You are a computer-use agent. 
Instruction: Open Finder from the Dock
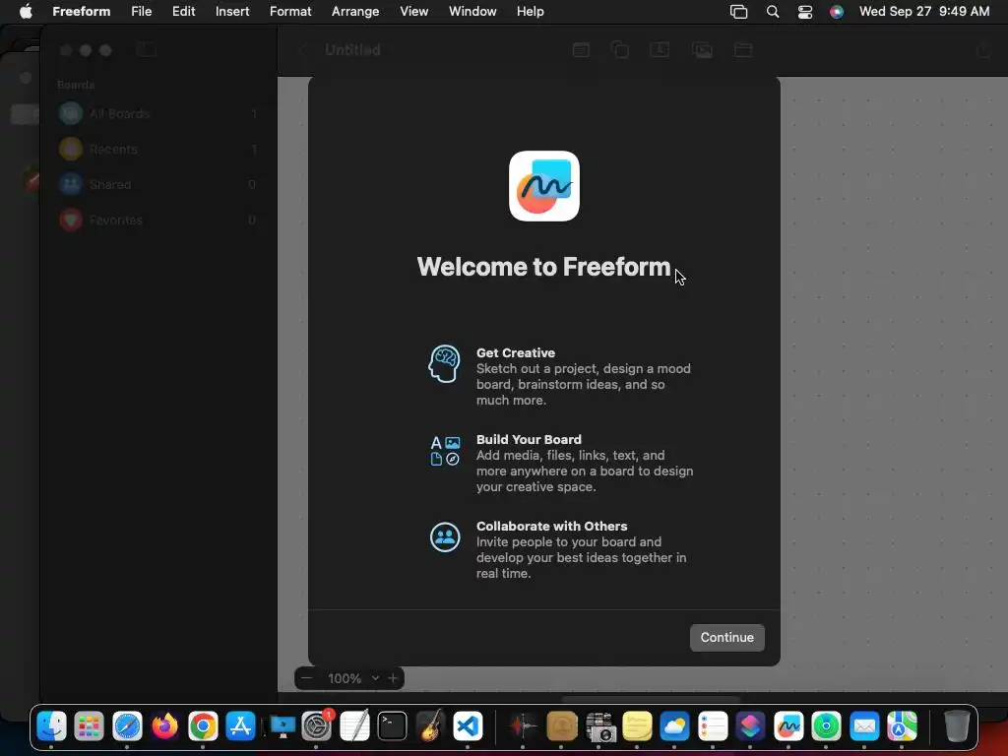(51, 726)
